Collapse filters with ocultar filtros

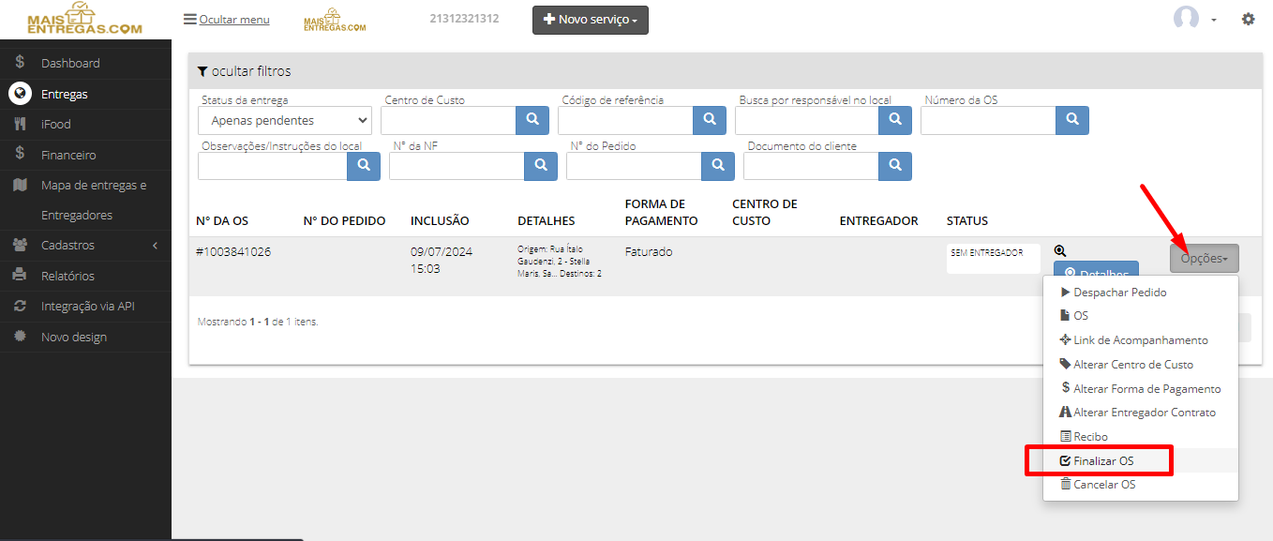pyautogui.click(x=244, y=71)
